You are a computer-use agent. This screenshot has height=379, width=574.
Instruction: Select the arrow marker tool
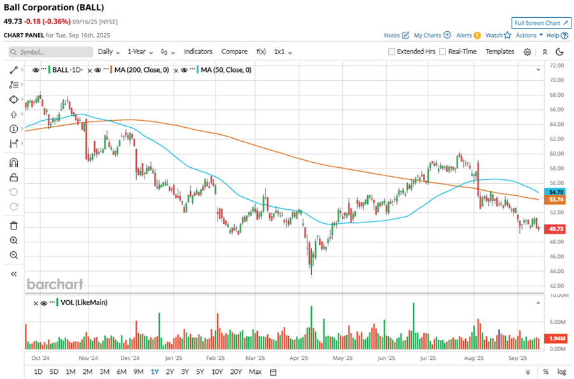pos(13,114)
